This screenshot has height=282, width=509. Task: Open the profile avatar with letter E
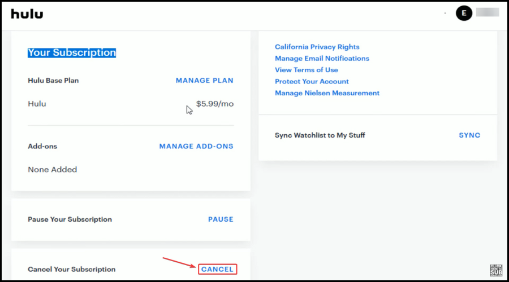point(464,13)
